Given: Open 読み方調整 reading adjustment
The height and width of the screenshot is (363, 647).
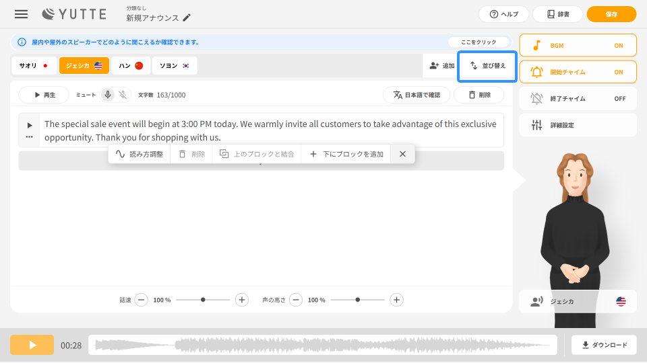Looking at the screenshot, I should (140, 154).
